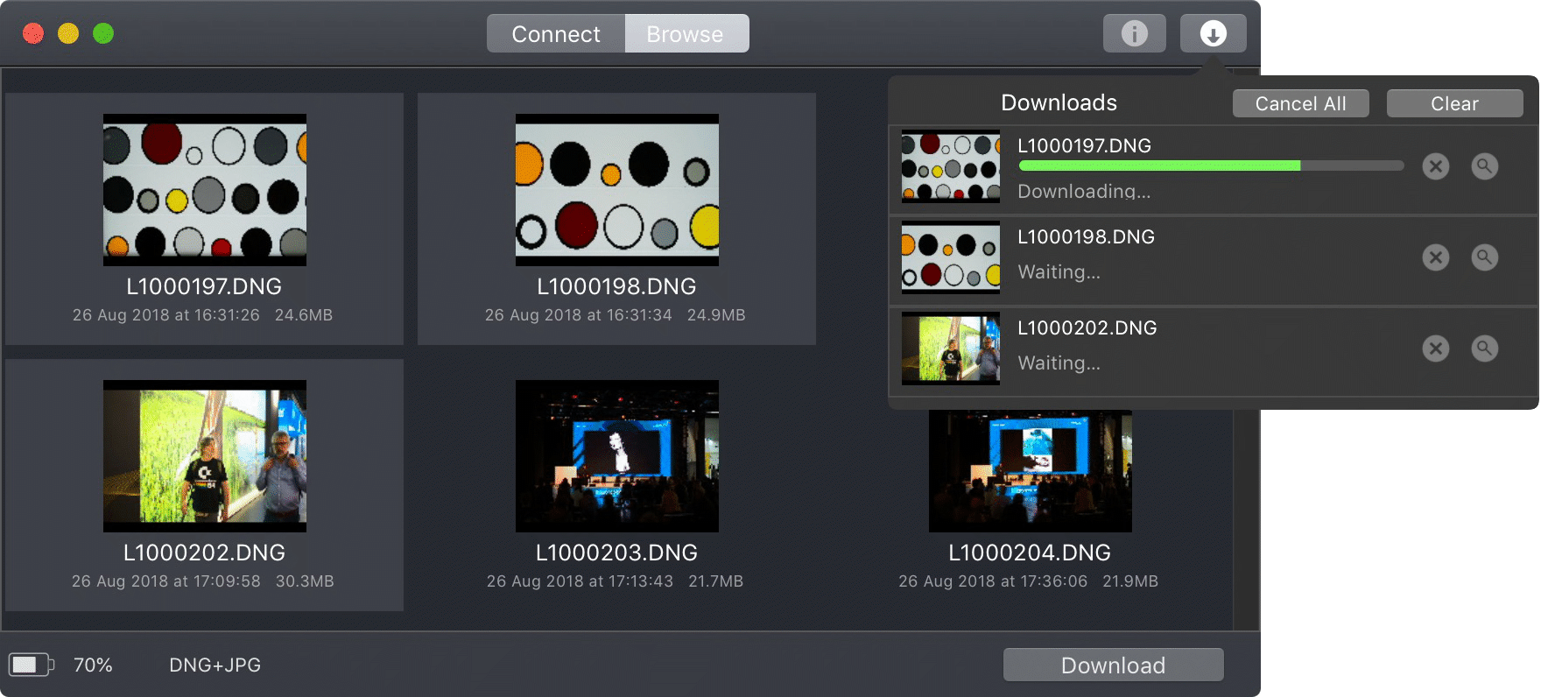The height and width of the screenshot is (697, 1562).
Task: Select the L1000203.DNG stage photo
Action: click(x=617, y=456)
